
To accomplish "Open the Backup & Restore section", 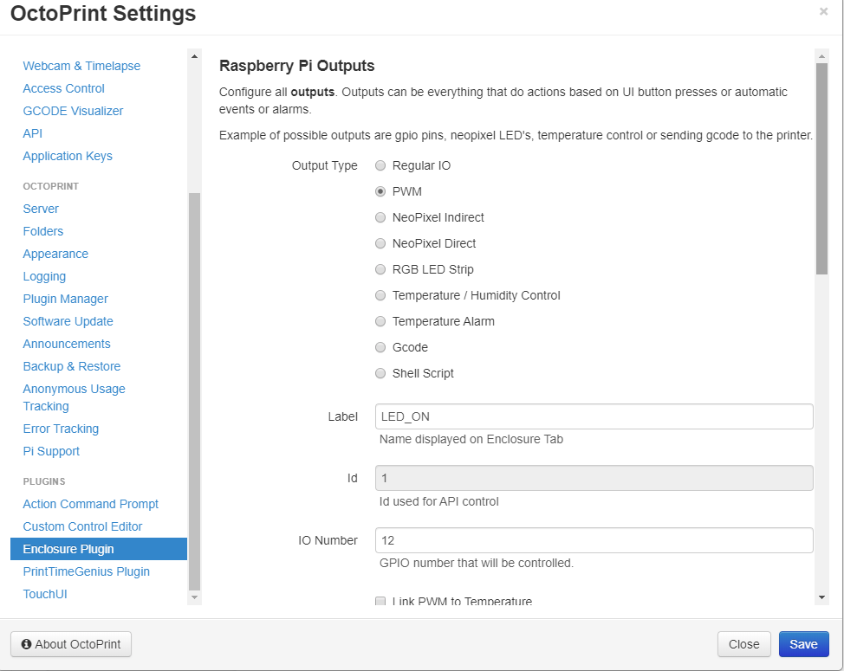I will [72, 366].
